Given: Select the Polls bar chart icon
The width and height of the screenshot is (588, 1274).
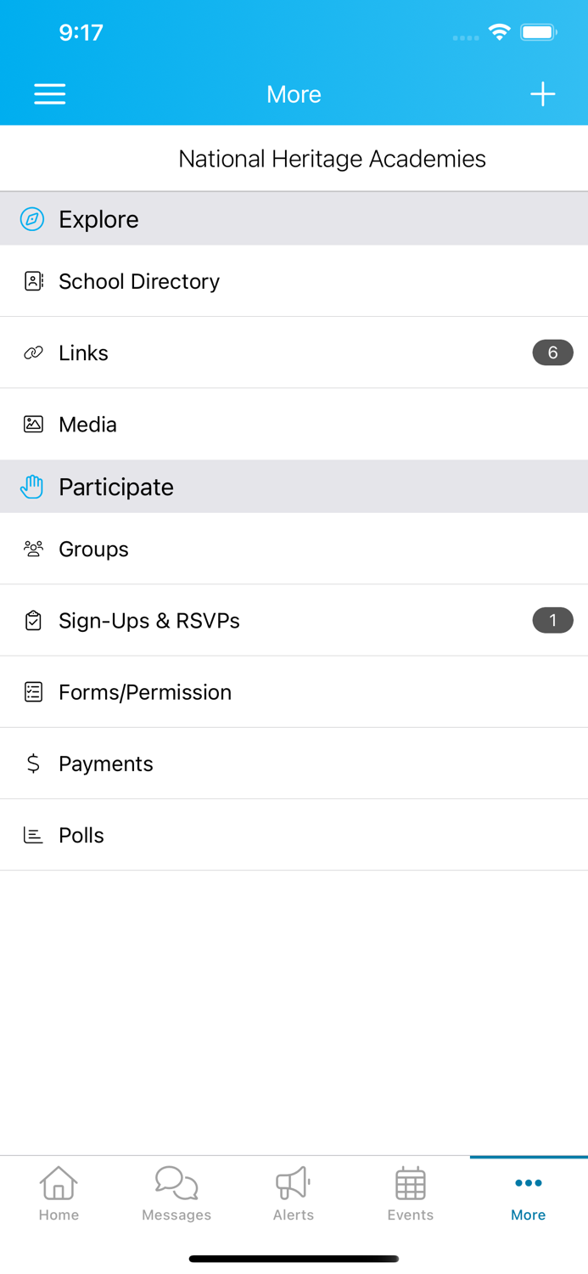Looking at the screenshot, I should coord(33,835).
